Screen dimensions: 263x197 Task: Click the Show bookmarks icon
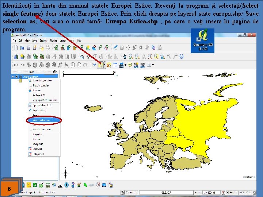point(142,65)
